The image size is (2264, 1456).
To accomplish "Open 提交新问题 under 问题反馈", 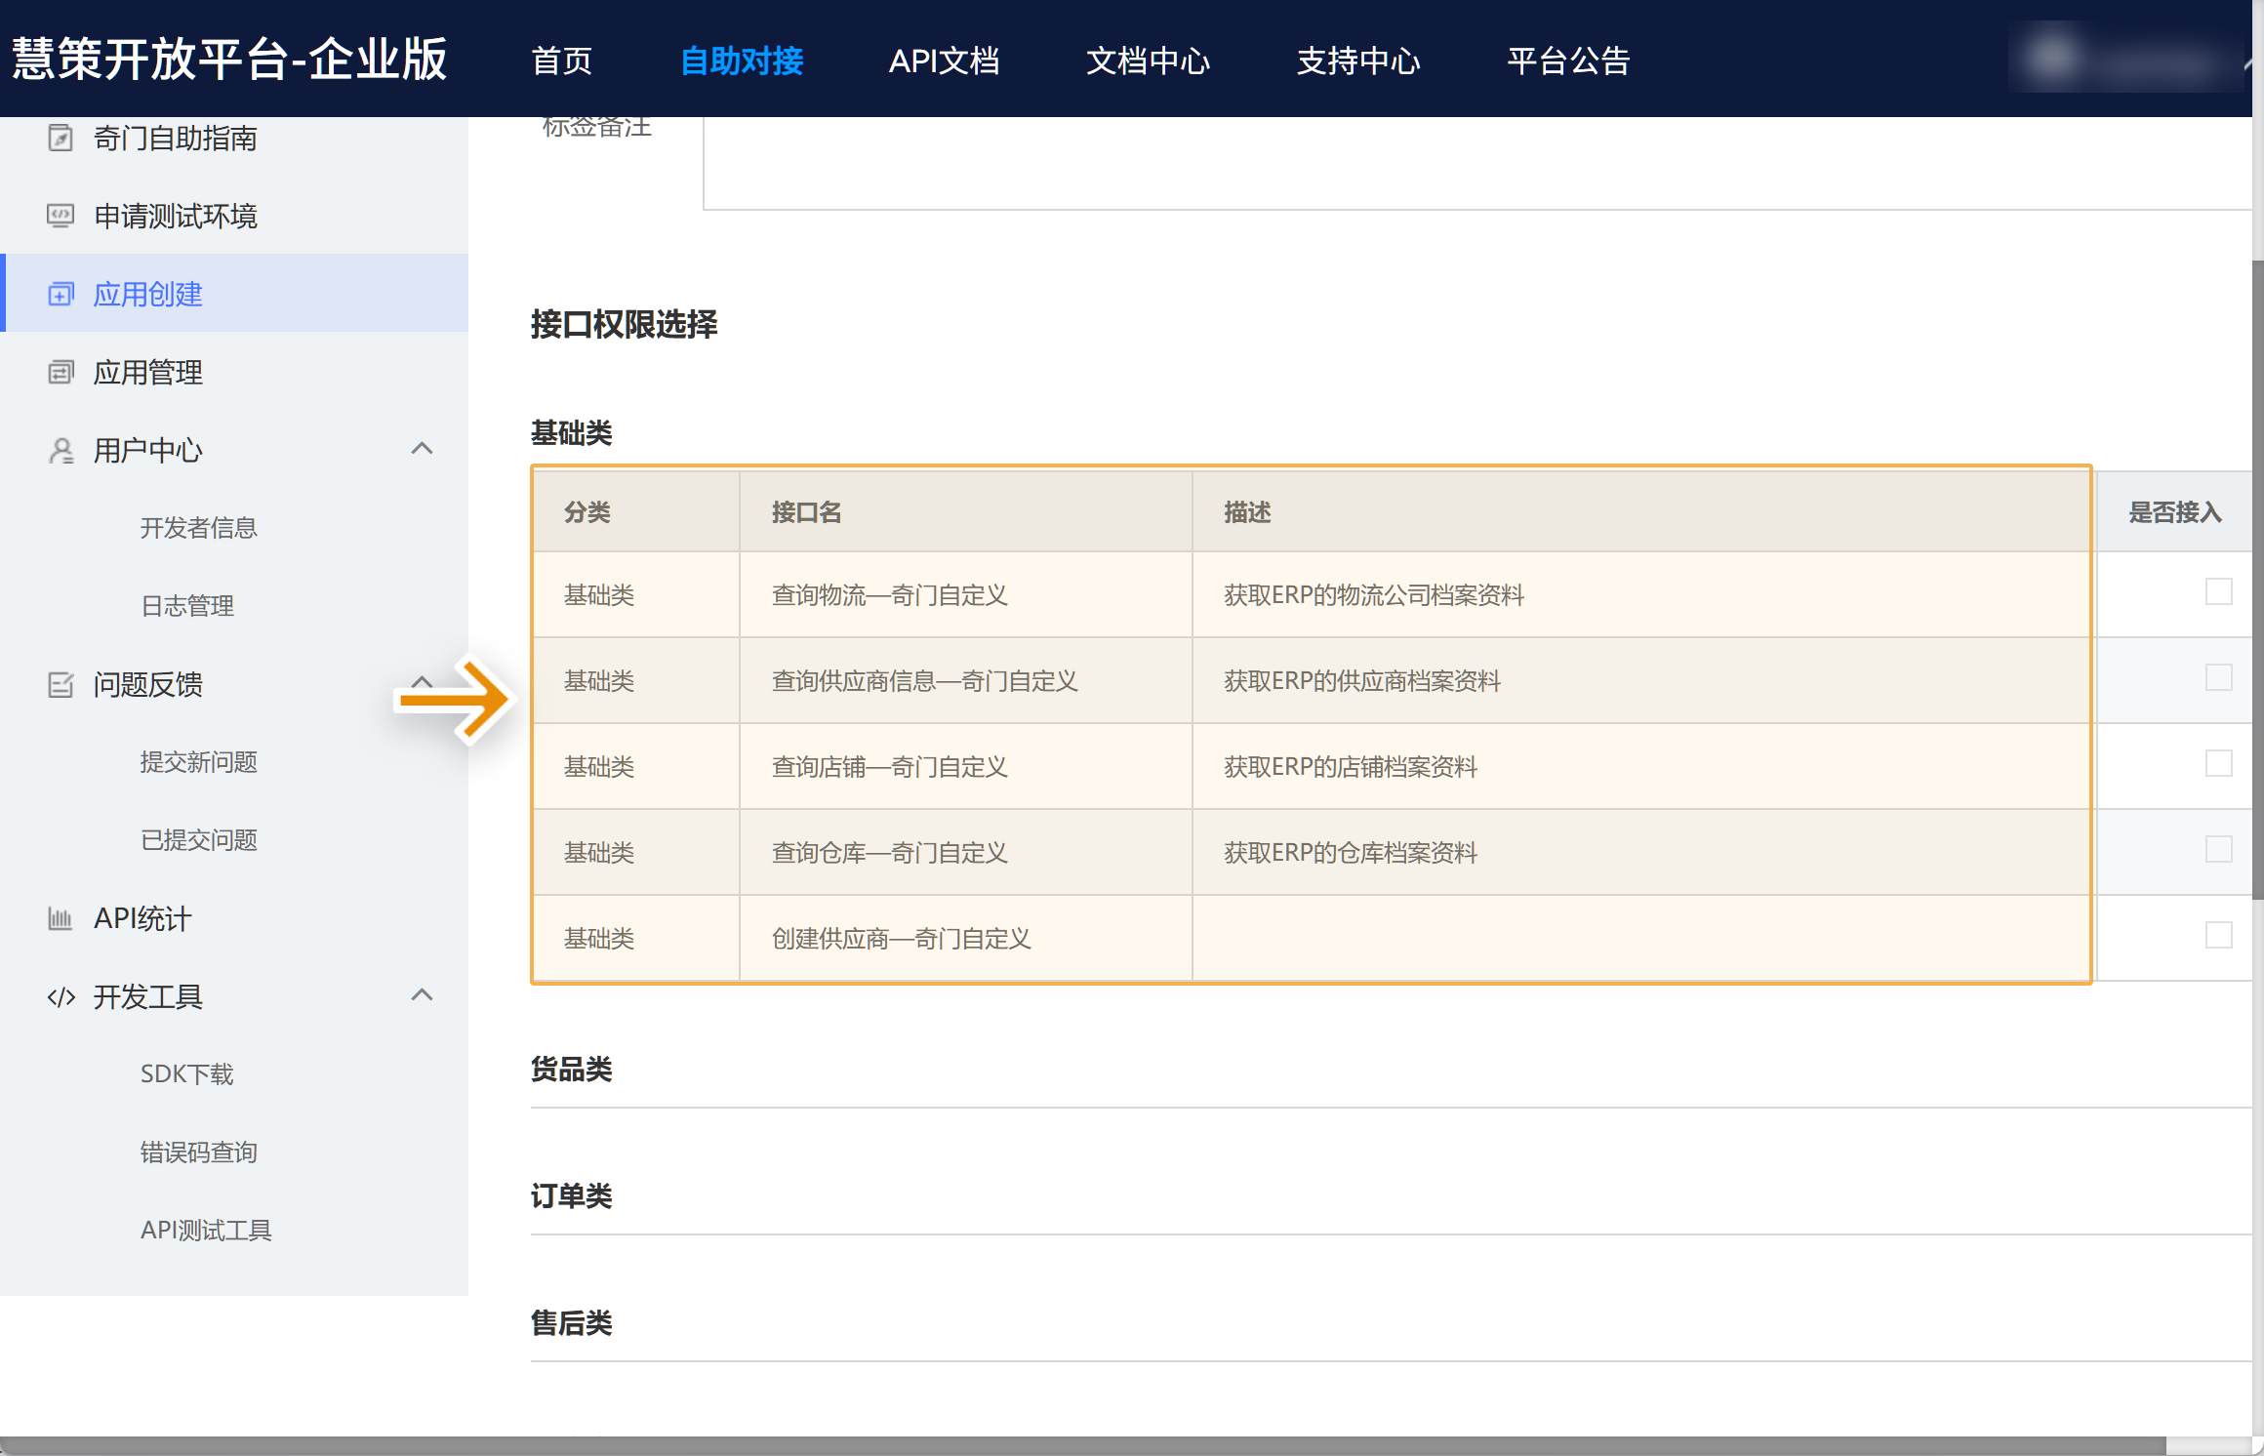I will coord(199,762).
